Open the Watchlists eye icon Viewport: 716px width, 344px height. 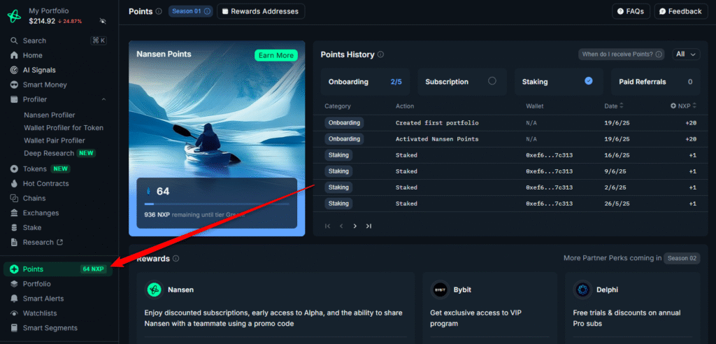(15, 313)
